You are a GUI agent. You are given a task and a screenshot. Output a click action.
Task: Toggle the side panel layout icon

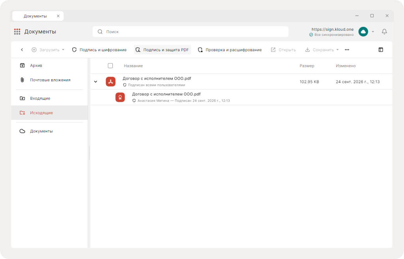381,50
